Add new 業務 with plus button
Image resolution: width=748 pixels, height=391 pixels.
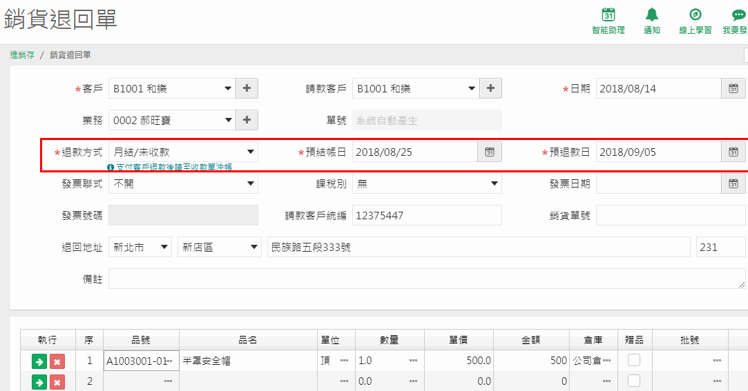click(247, 120)
